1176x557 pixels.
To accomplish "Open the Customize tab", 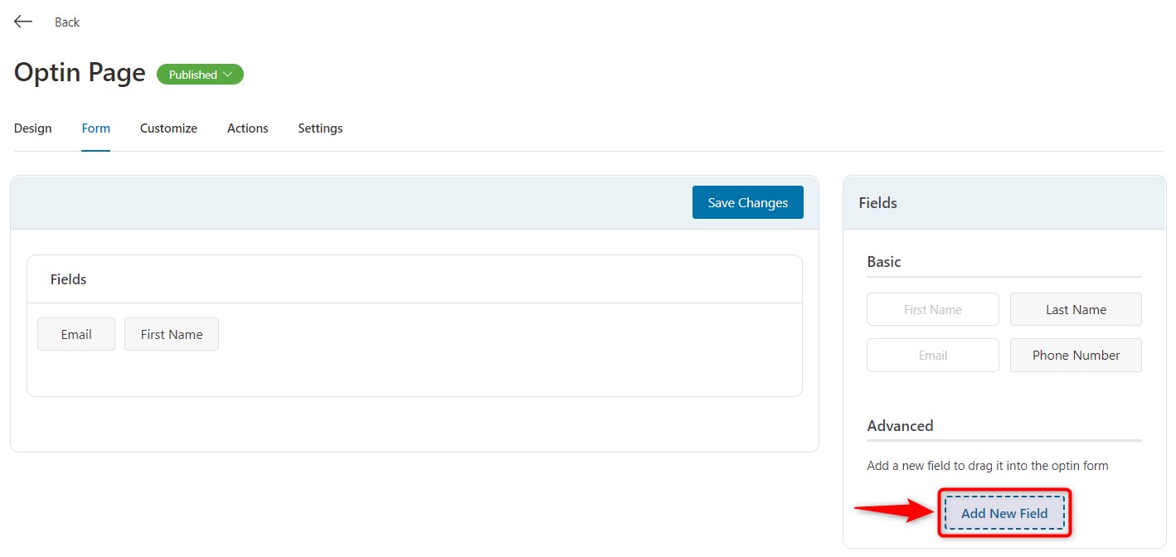I will [x=168, y=128].
